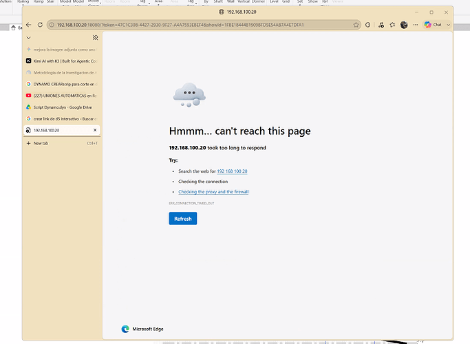Click YouTube favicon in tab list
470x344 pixels.
[x=28, y=96]
